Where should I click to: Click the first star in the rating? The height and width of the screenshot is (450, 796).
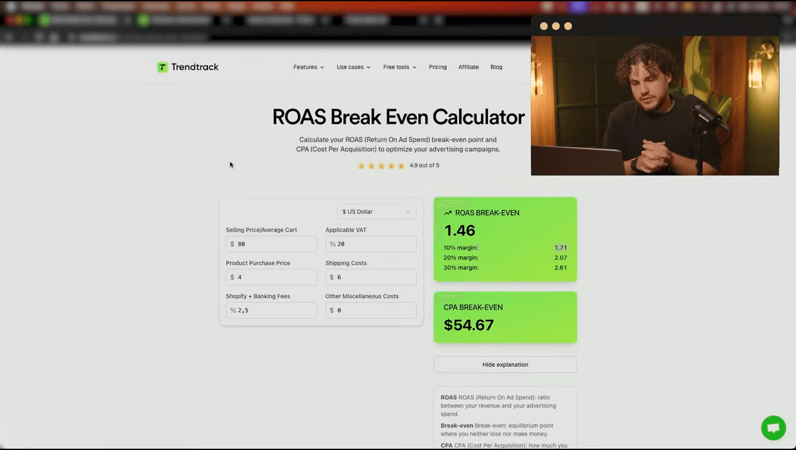[x=362, y=166]
